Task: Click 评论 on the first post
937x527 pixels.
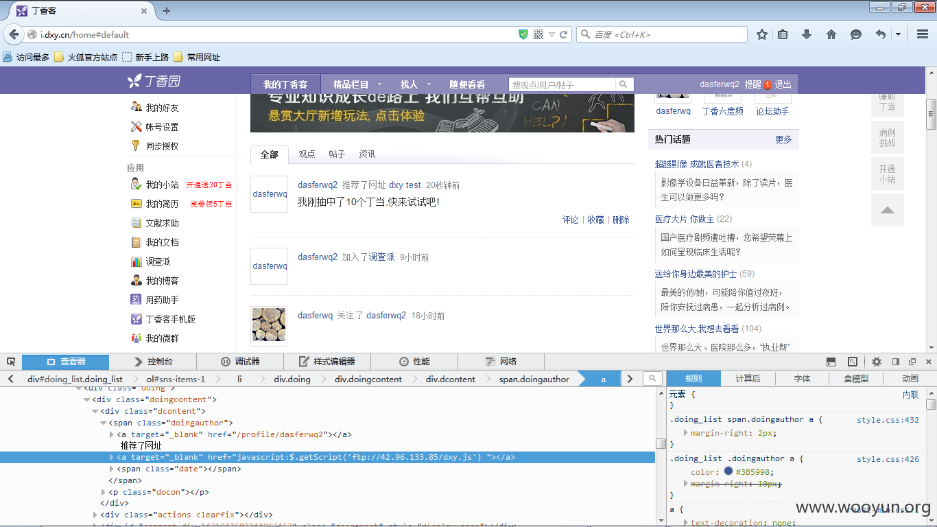Action: 571,220
